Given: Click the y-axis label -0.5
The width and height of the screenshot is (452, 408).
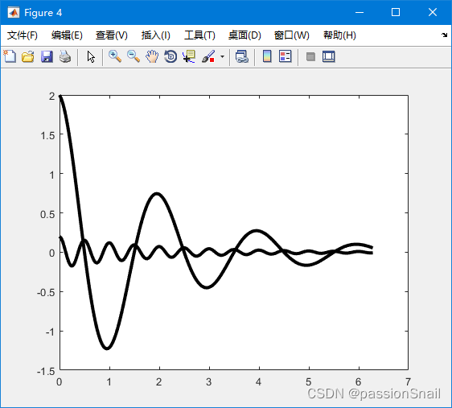Looking at the screenshot, I should tap(46, 293).
